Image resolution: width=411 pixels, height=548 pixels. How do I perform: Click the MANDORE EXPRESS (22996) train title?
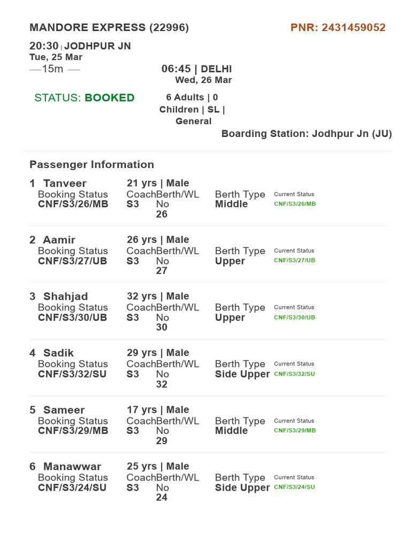click(109, 27)
